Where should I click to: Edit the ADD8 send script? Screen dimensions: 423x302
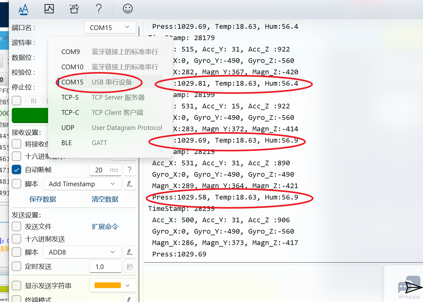point(130,252)
